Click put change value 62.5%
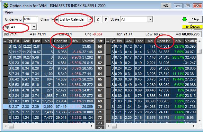This screenshot has height=132, width=203. coord(179,46)
